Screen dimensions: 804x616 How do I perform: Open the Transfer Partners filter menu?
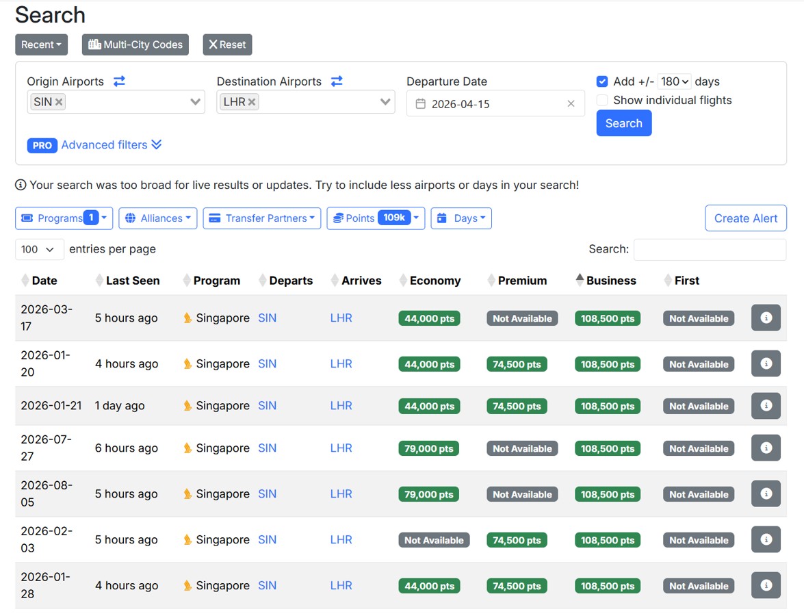pos(262,218)
